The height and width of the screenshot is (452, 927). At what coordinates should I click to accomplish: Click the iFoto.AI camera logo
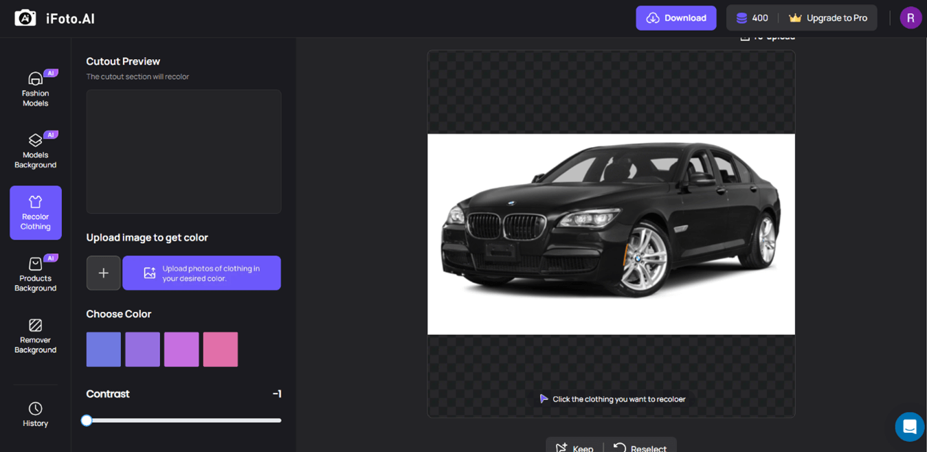pyautogui.click(x=25, y=18)
